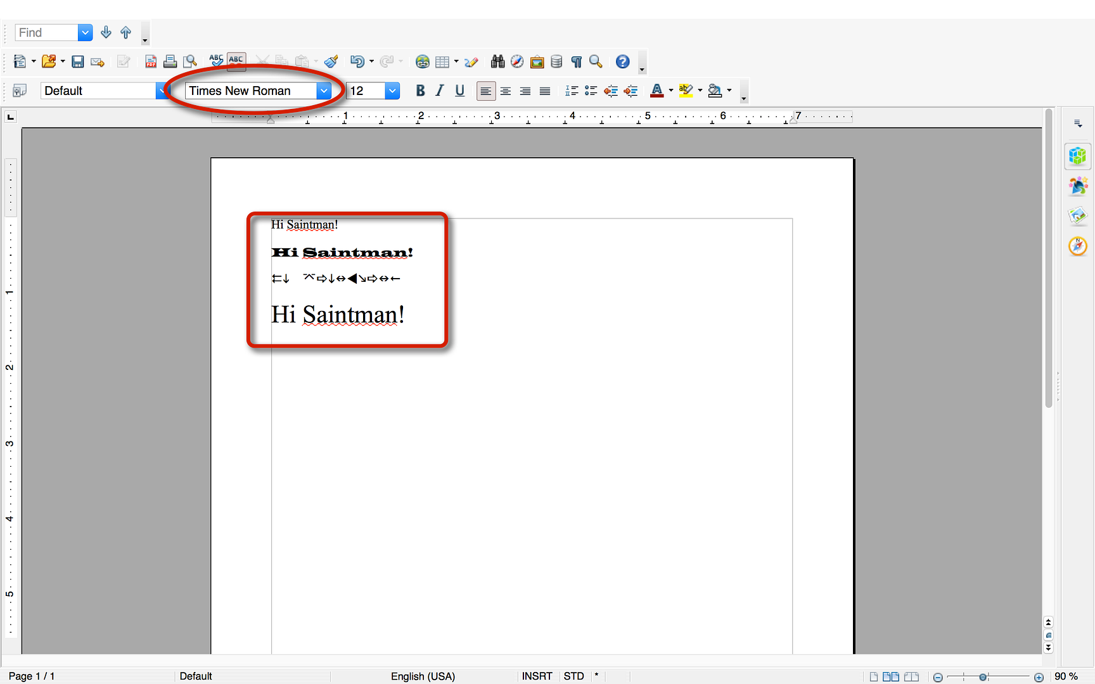1095x684 pixels.
Task: Find next occurrence down arrow
Action: click(106, 32)
